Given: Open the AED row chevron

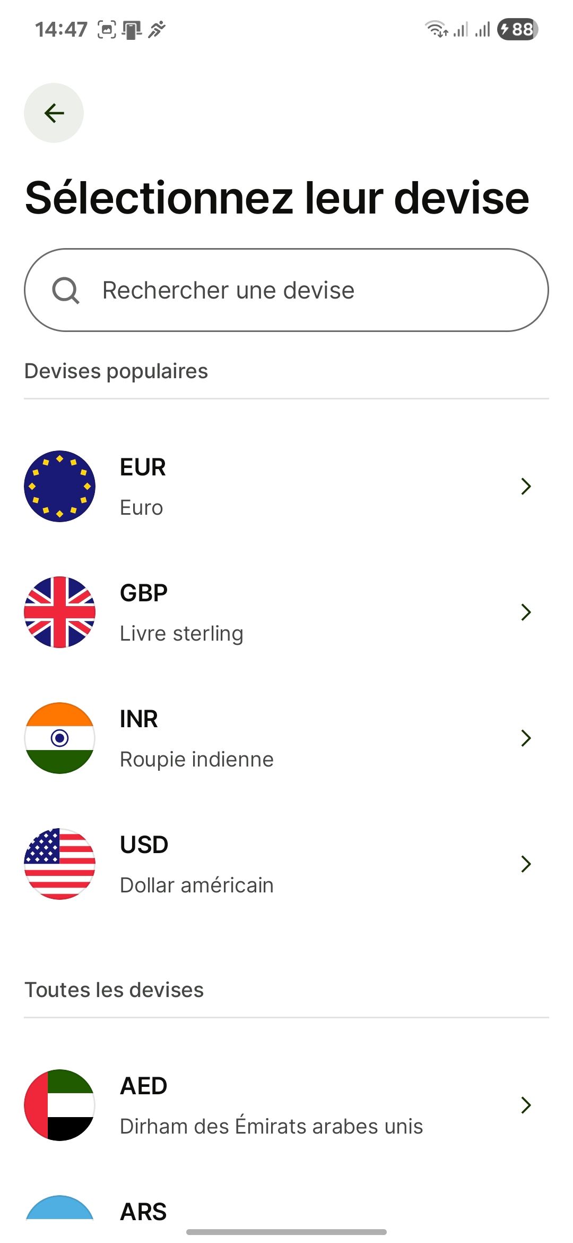Looking at the screenshot, I should pos(526,1105).
